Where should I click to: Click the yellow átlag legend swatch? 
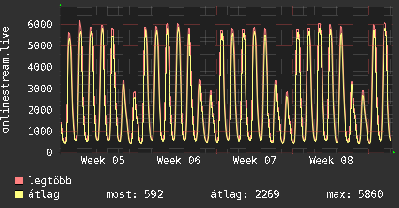19,194
